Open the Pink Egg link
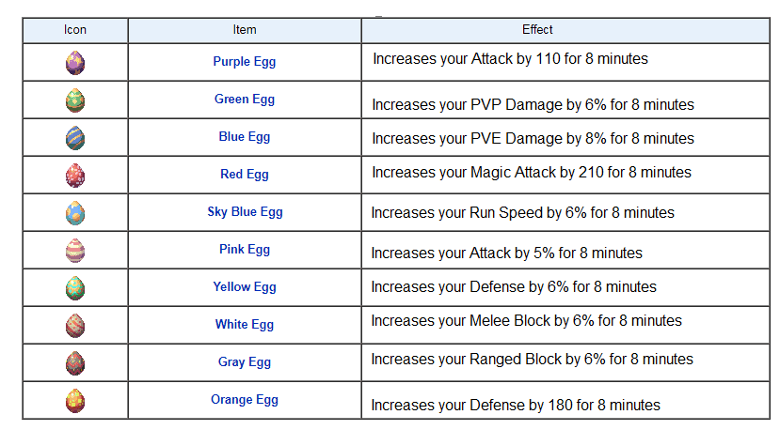The width and height of the screenshot is (780, 430). coord(245,249)
